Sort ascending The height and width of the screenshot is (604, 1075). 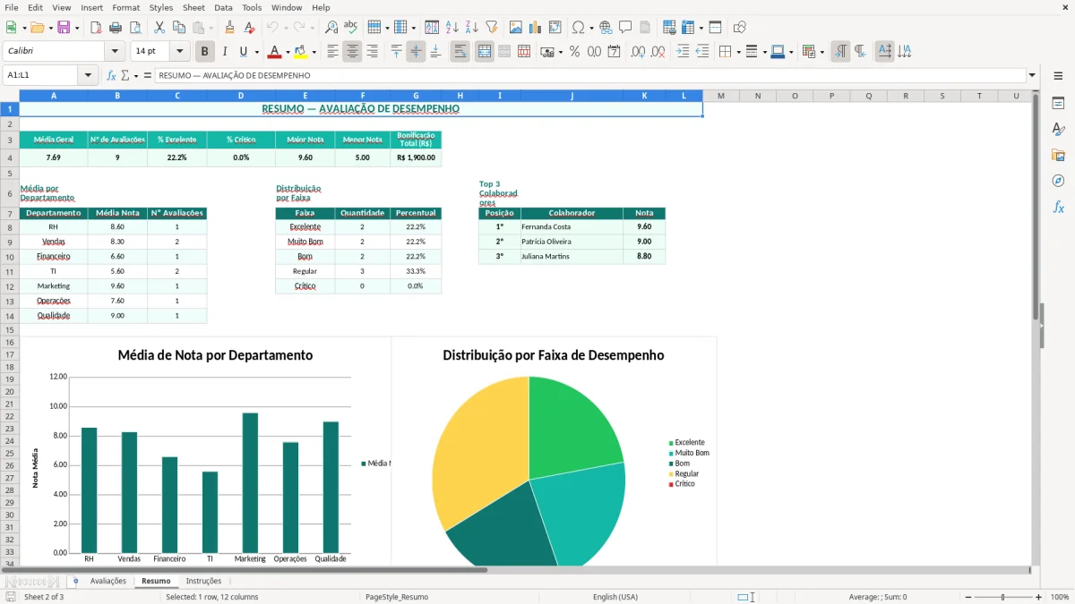[452, 28]
